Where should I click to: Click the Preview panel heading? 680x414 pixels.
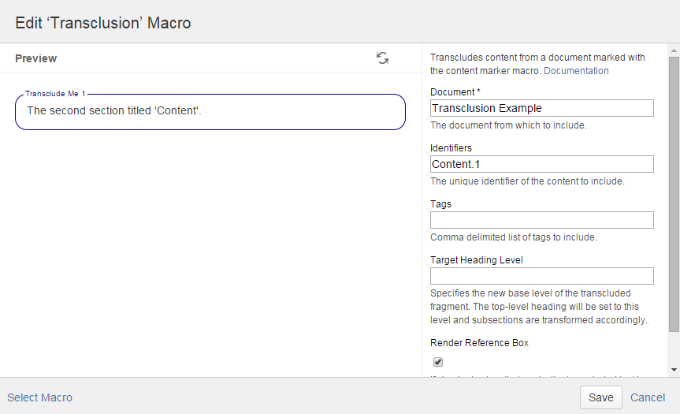[x=36, y=58]
